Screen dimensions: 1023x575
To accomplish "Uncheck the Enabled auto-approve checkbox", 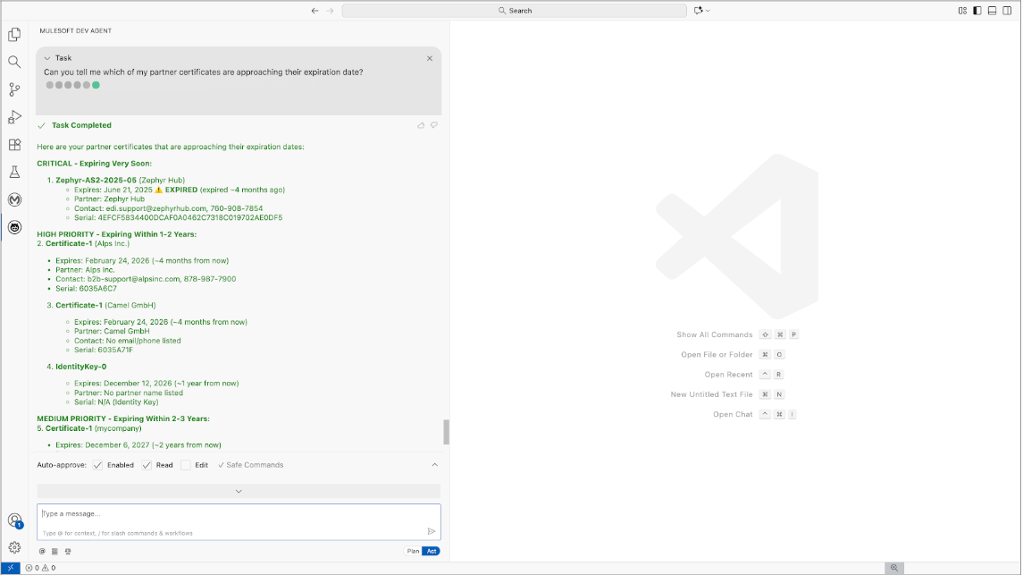I will [x=98, y=465].
